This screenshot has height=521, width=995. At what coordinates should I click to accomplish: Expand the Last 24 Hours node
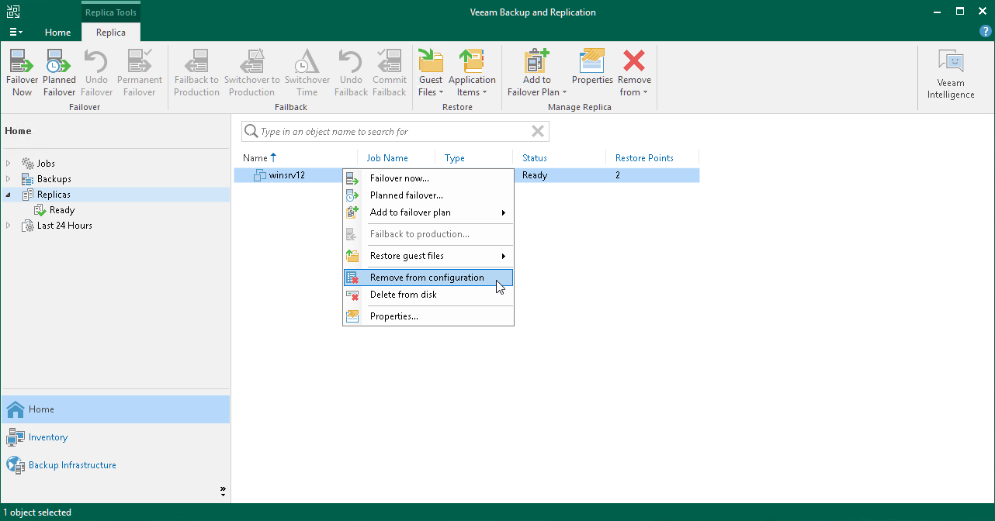pyautogui.click(x=9, y=226)
